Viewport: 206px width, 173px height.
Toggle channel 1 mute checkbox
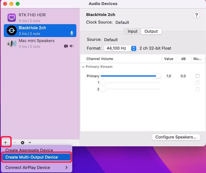(x=197, y=83)
